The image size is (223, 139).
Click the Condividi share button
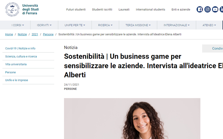(213, 49)
